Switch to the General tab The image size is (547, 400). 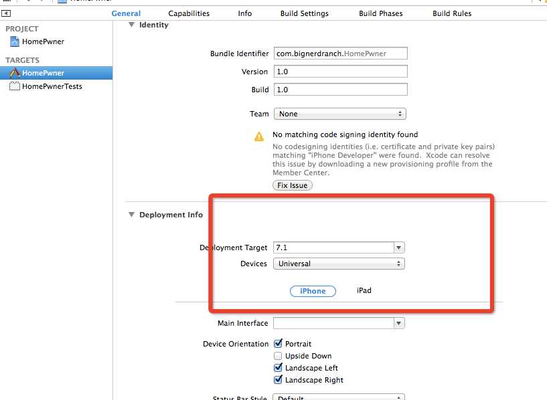(x=126, y=13)
